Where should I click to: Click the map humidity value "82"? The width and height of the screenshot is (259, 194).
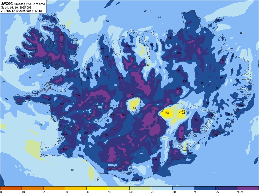pos(41,125)
